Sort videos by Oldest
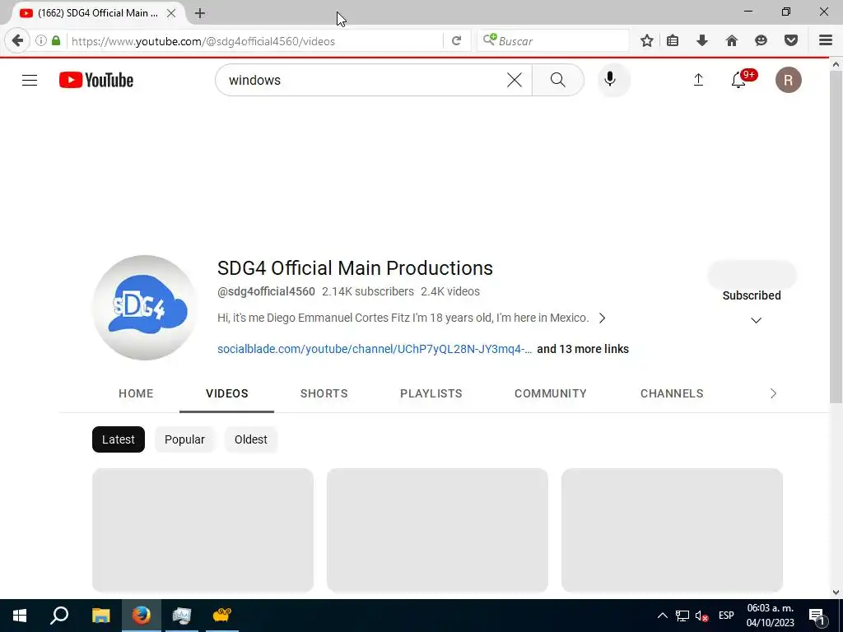This screenshot has height=632, width=843. [x=250, y=439]
